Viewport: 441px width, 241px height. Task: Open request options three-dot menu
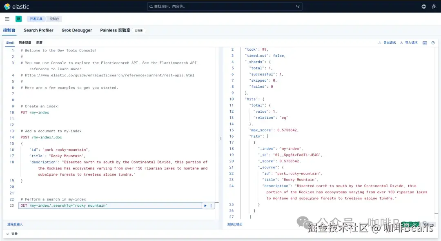[211, 205]
